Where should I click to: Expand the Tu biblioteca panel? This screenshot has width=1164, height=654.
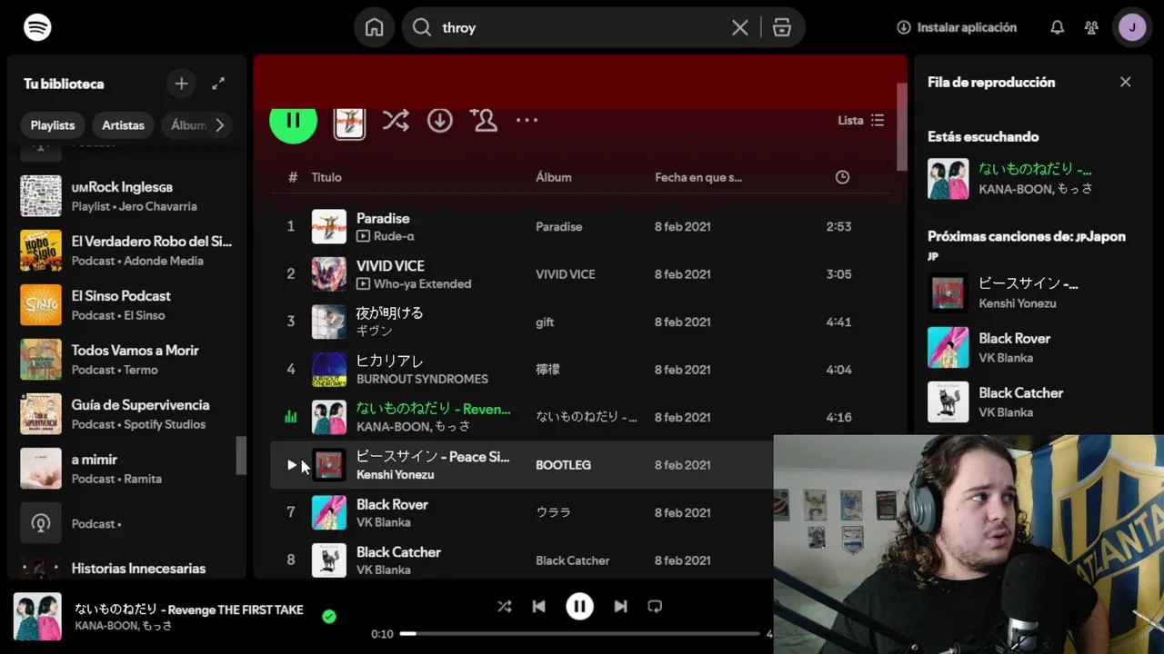point(218,84)
